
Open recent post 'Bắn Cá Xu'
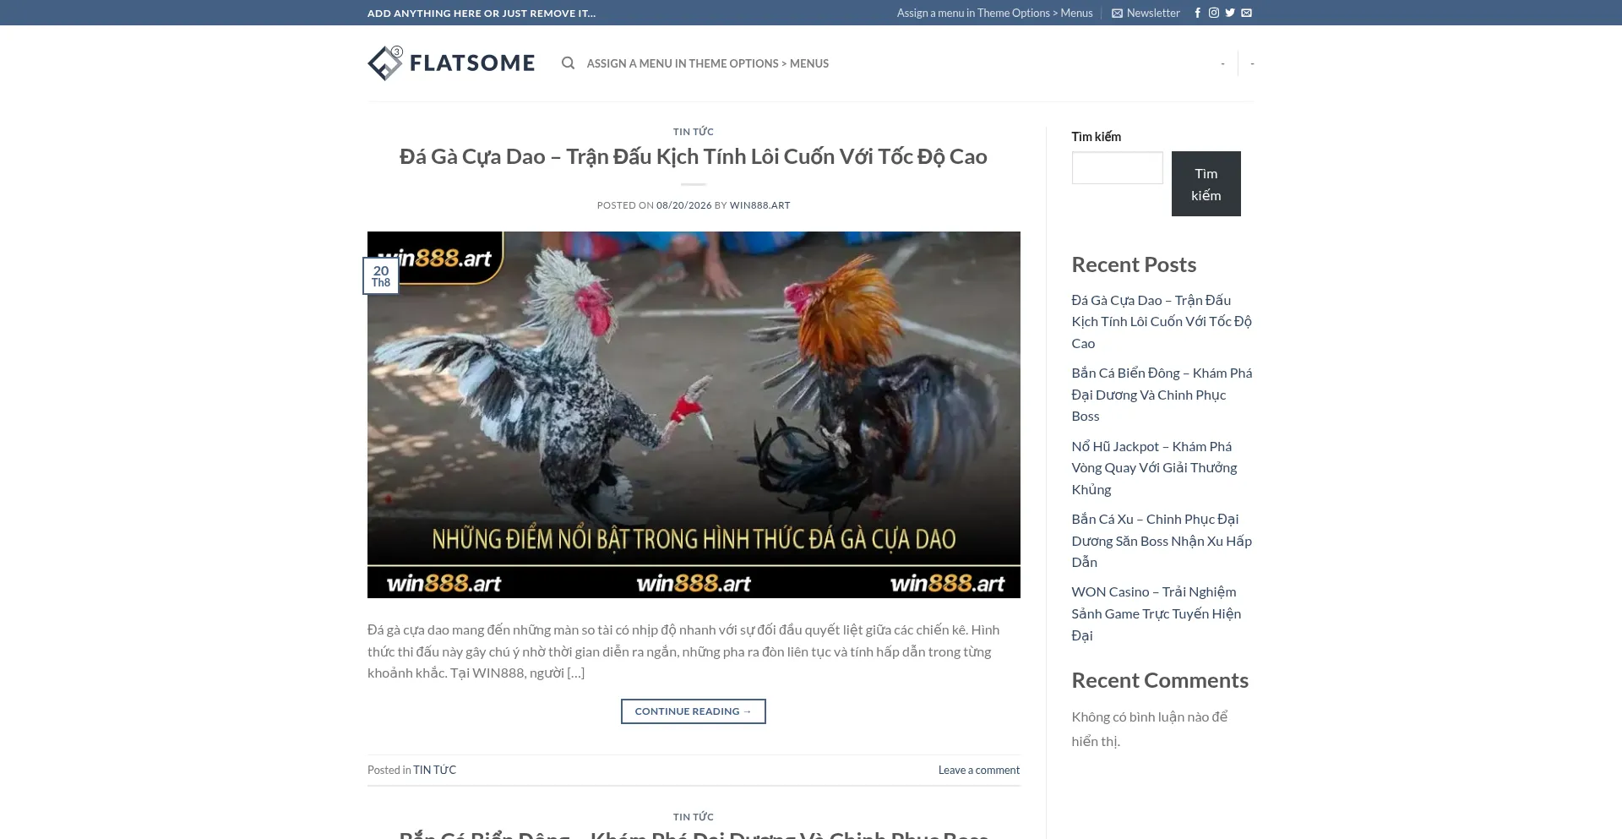point(1162,541)
